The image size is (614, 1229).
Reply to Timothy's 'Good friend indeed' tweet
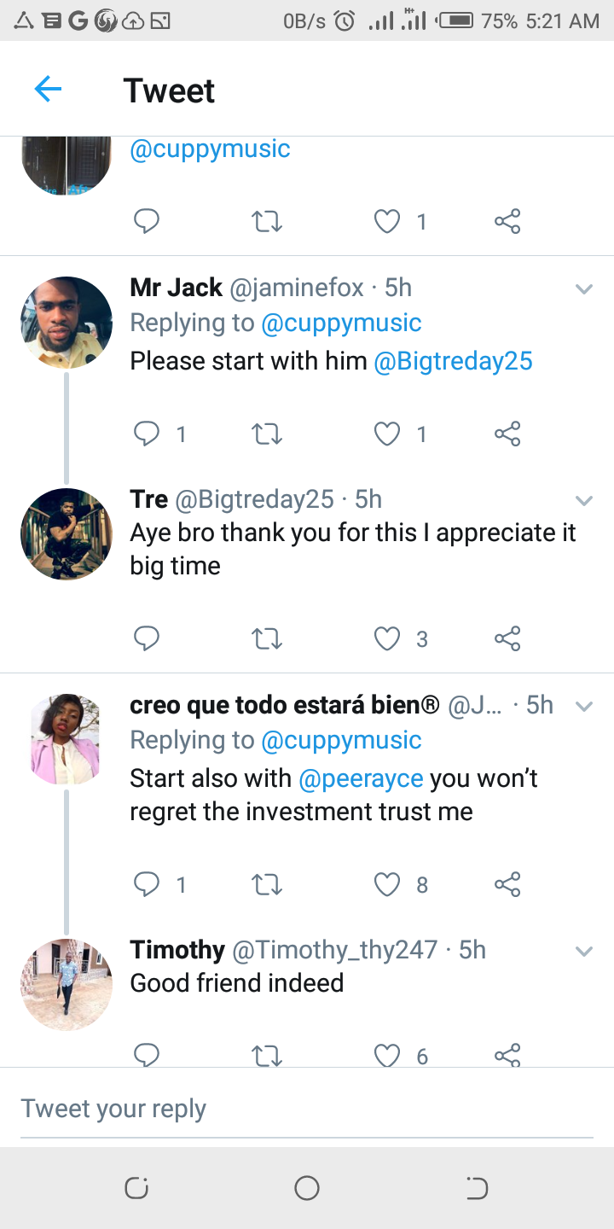pyautogui.click(x=148, y=1056)
